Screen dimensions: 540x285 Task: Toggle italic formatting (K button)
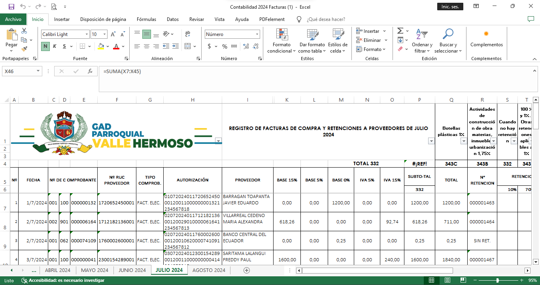(x=55, y=46)
